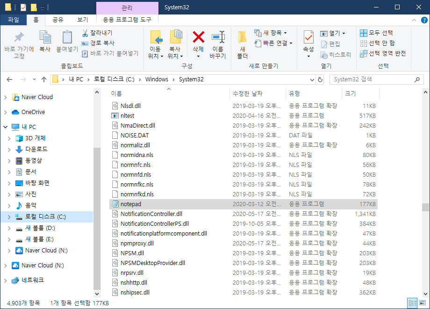Open the customize quick access toolbar dropdown
This screenshot has height=309, width=430.
coord(42,8)
